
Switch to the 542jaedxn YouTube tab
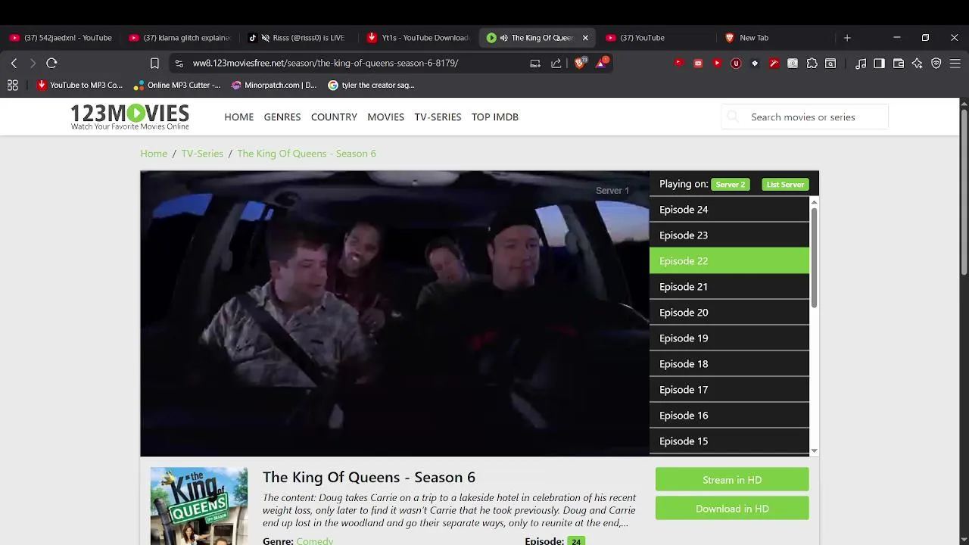point(61,38)
